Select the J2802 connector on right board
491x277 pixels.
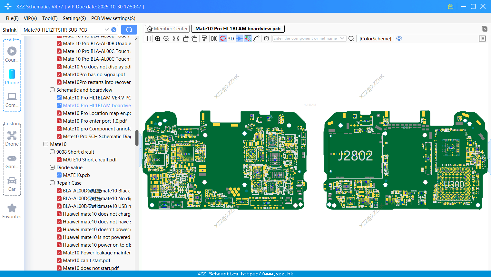tap(355, 156)
